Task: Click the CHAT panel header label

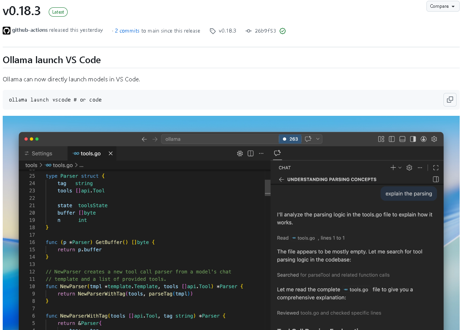Action: pyautogui.click(x=285, y=168)
